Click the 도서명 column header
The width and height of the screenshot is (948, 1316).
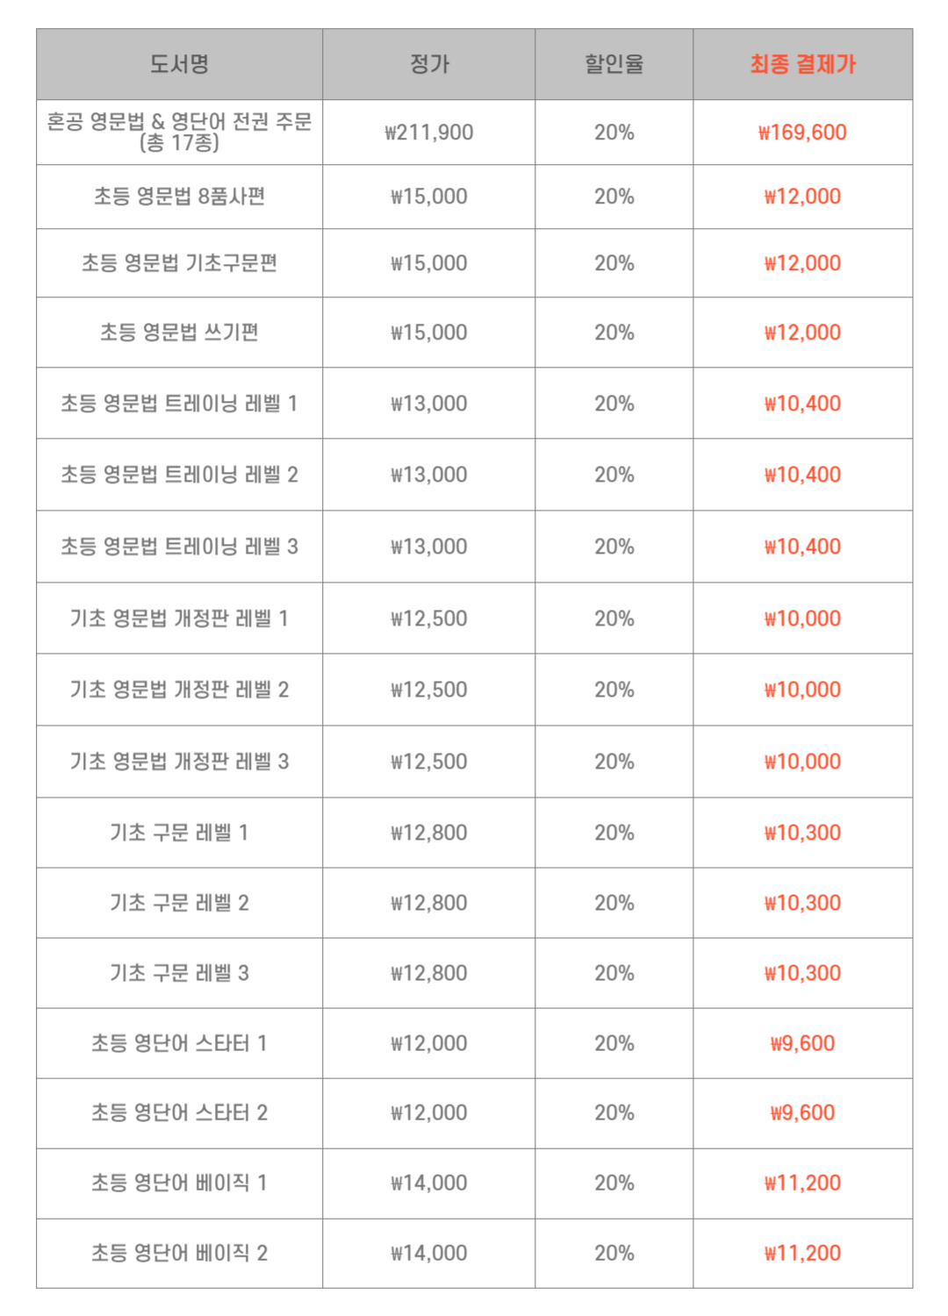179,64
